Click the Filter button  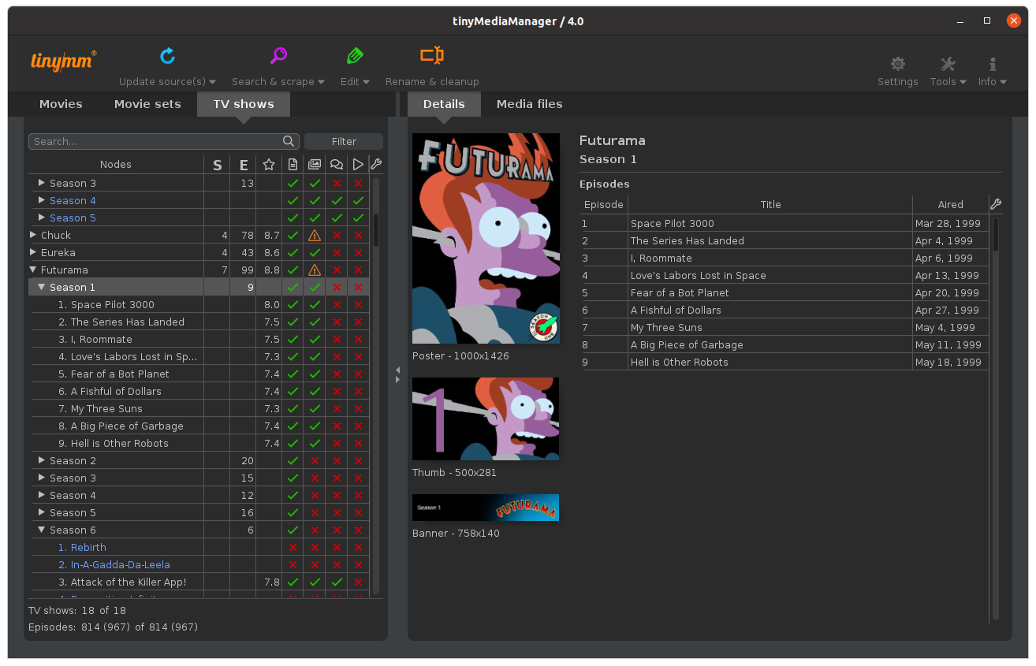tap(344, 142)
